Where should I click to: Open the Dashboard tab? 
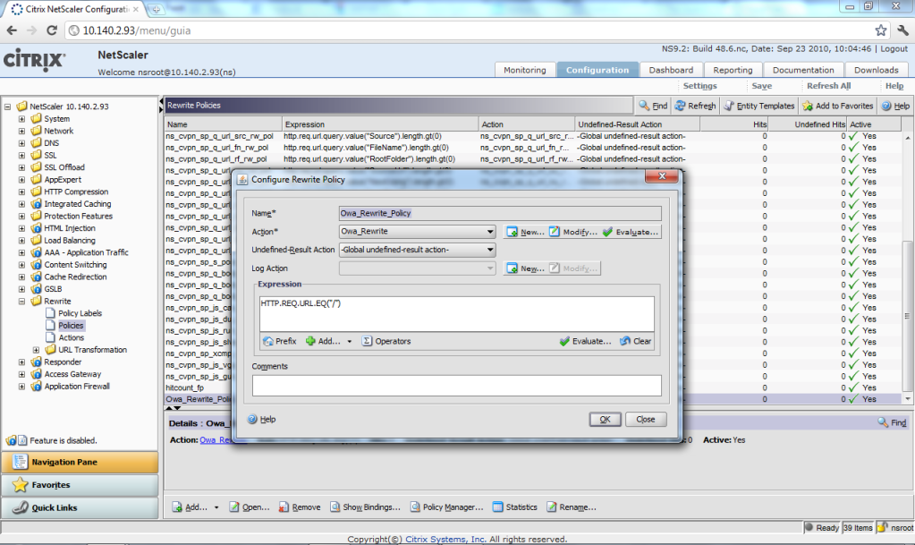pyautogui.click(x=670, y=70)
